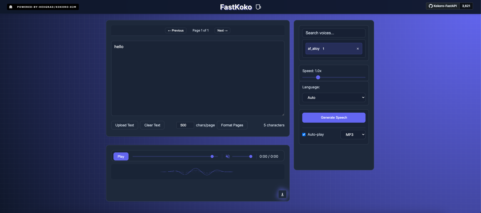
Task: Click the Search voices input field
Action: point(334,33)
